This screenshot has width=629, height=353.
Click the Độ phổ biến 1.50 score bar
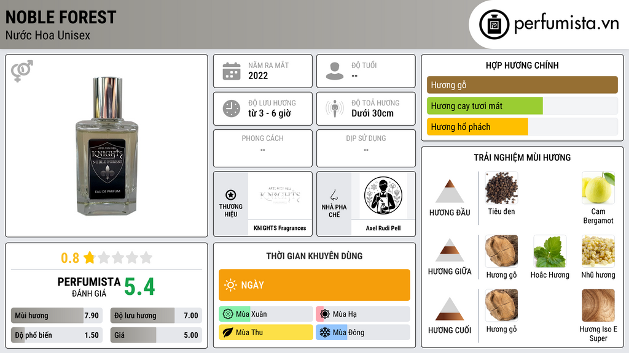coord(57,335)
